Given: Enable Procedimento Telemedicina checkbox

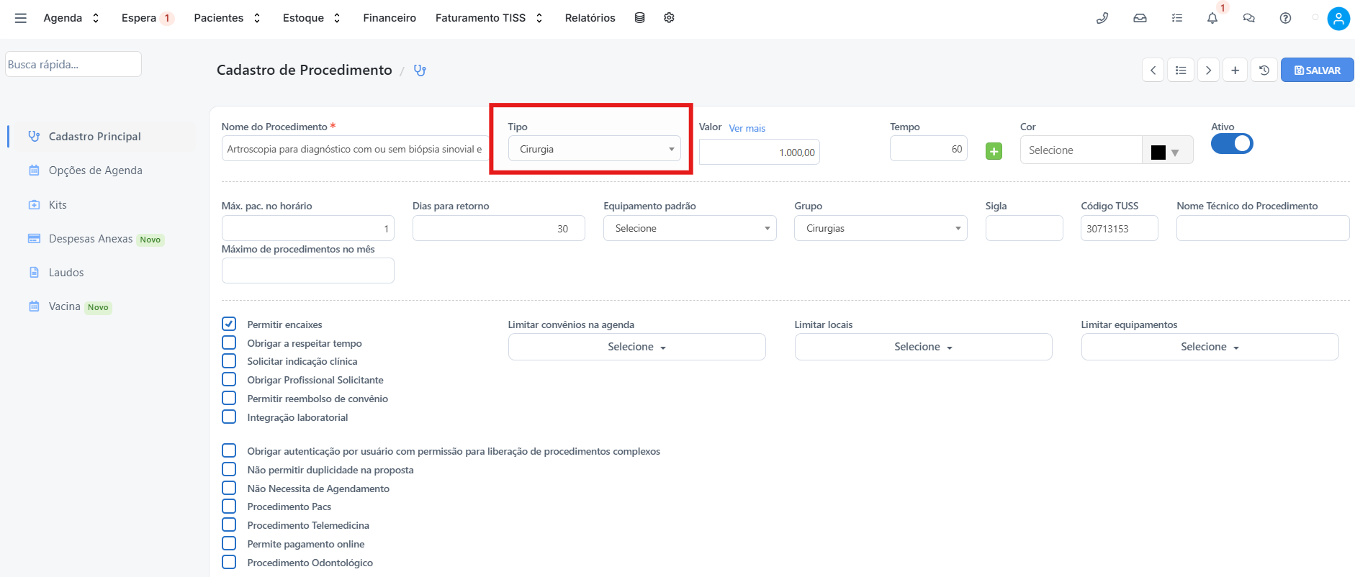Looking at the screenshot, I should pyautogui.click(x=229, y=525).
